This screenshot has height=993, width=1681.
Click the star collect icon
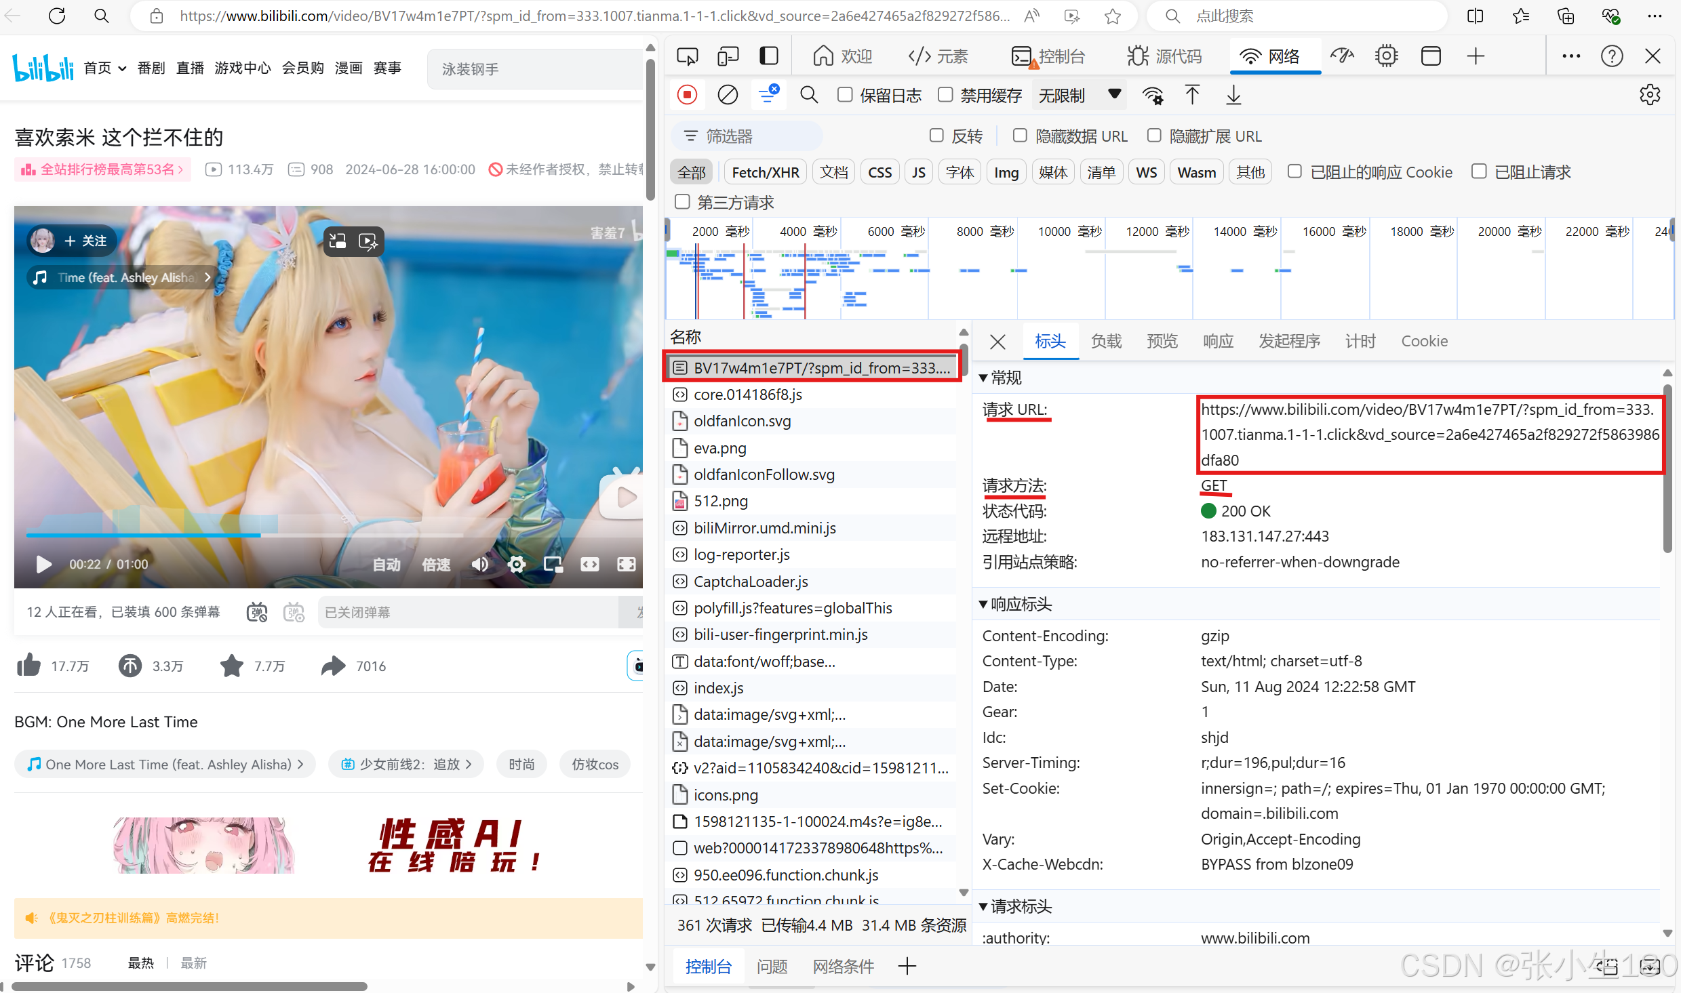[231, 666]
